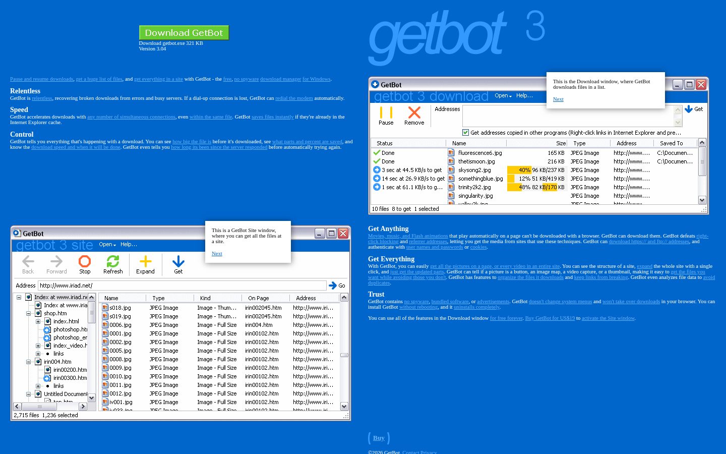Collapse the root 'Index at www.iriad.net' node
726x454 pixels.
click(x=19, y=297)
